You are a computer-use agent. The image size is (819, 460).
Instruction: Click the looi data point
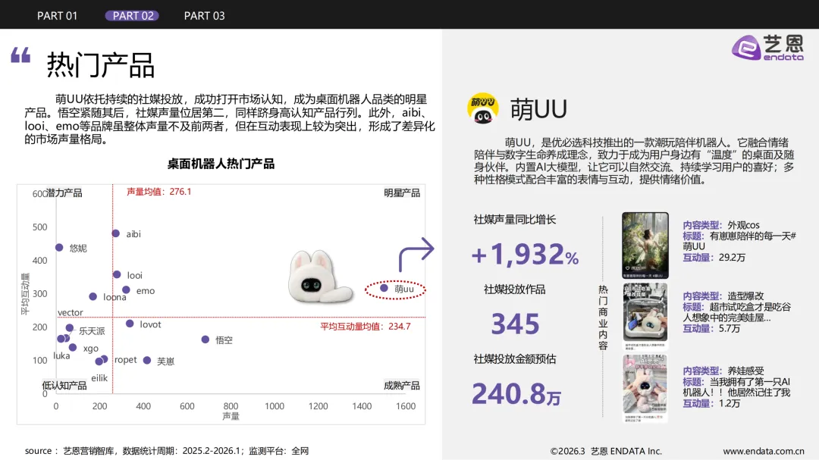pos(117,274)
